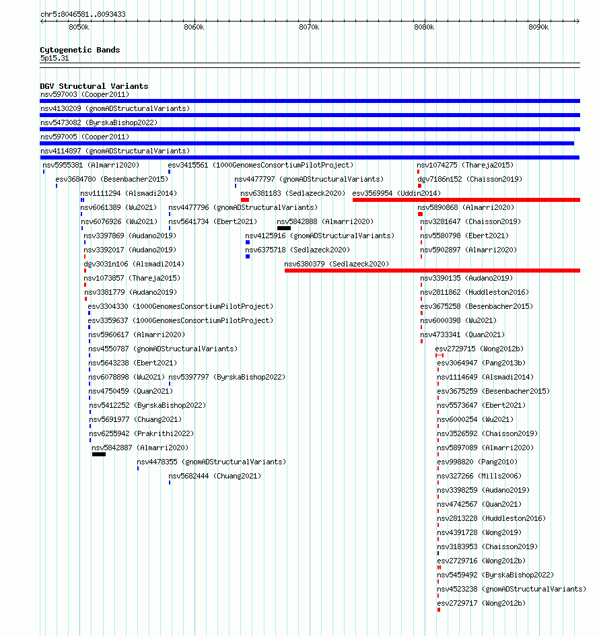Select esv3359637 1000Genomes variant label
The width and height of the screenshot is (599, 636).
[180, 321]
